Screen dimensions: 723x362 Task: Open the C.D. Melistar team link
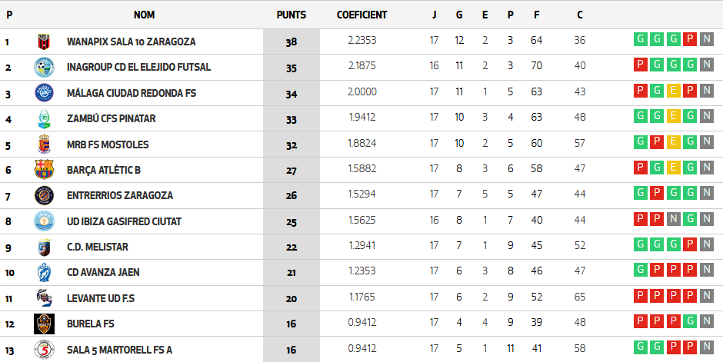[97, 247]
